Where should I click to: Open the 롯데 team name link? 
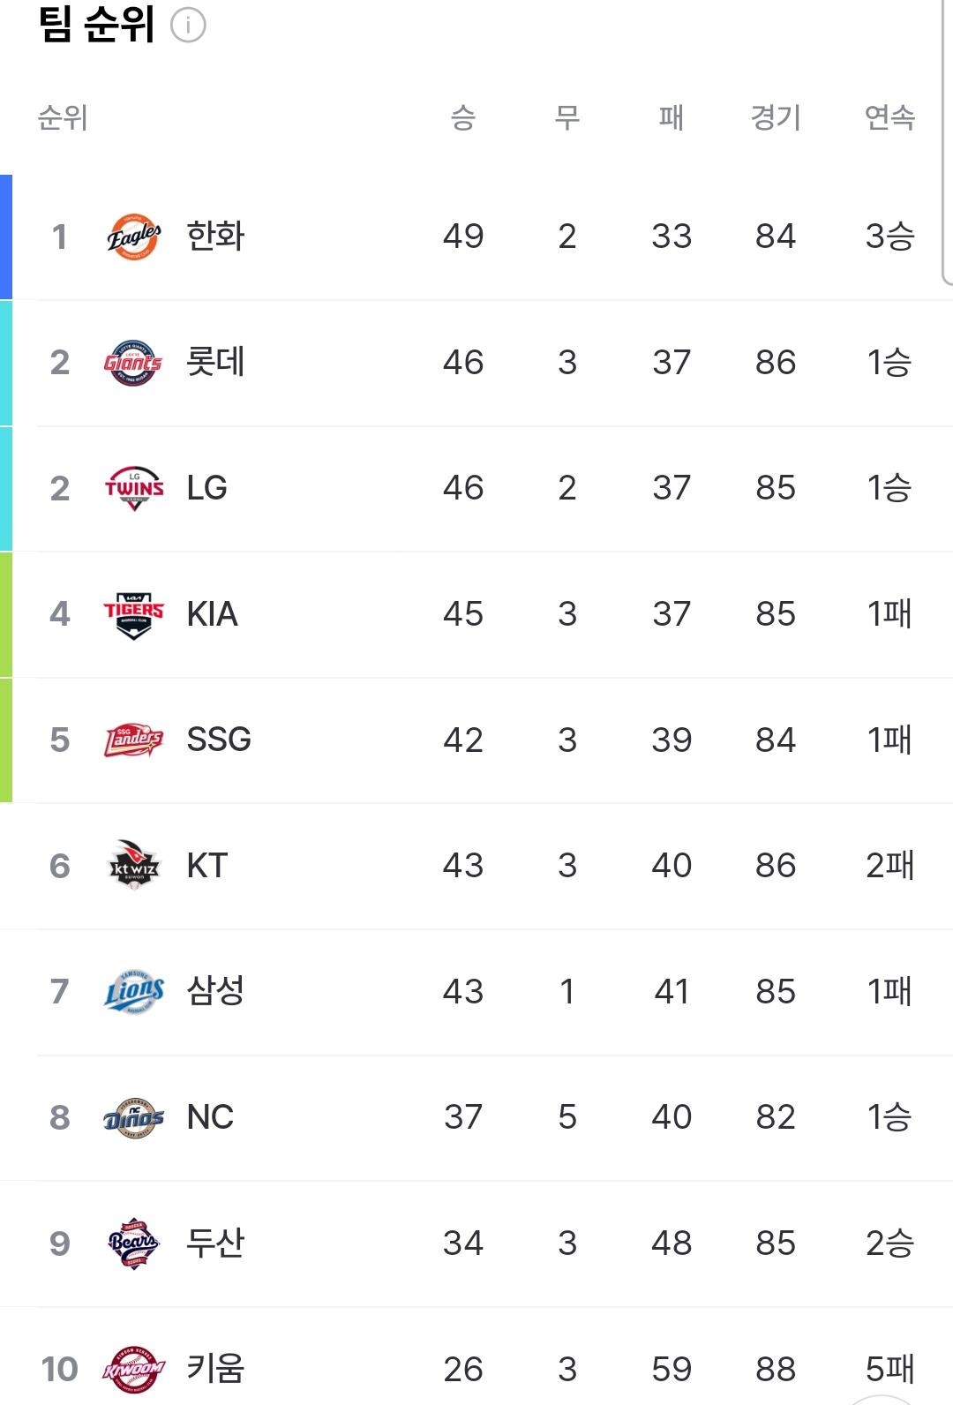tap(215, 363)
